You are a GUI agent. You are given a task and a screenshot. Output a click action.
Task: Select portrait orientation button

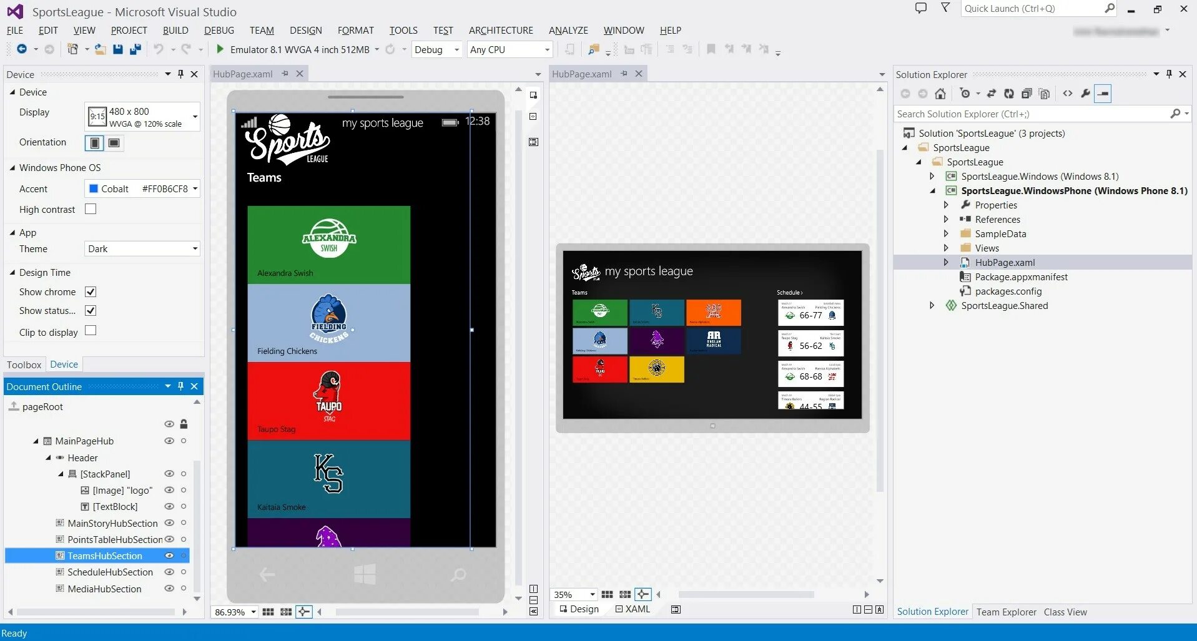[94, 143]
